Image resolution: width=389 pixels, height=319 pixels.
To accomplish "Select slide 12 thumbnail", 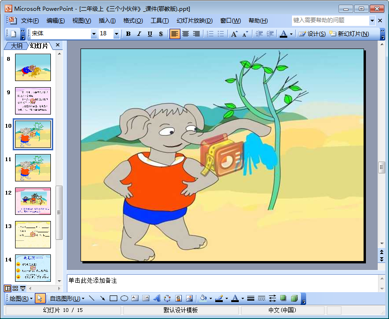I will click(33, 201).
